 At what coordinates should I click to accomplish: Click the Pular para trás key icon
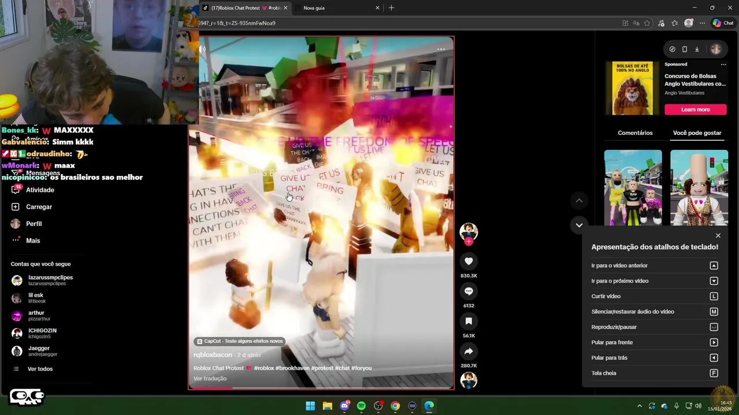[714, 358]
